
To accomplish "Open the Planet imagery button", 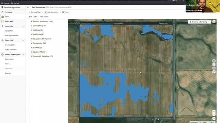I will pyautogui.click(x=66, y=12).
